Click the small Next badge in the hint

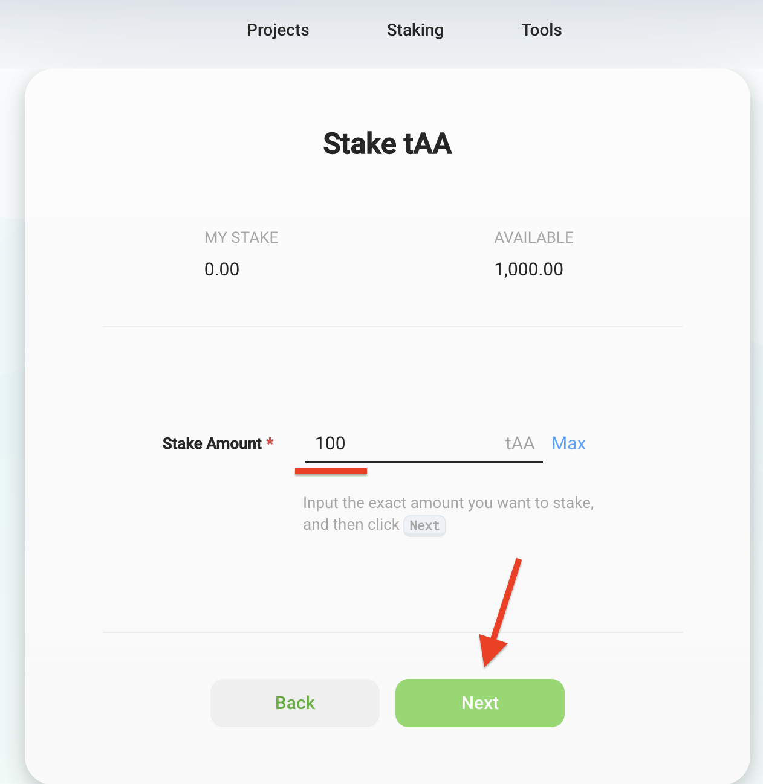[424, 525]
